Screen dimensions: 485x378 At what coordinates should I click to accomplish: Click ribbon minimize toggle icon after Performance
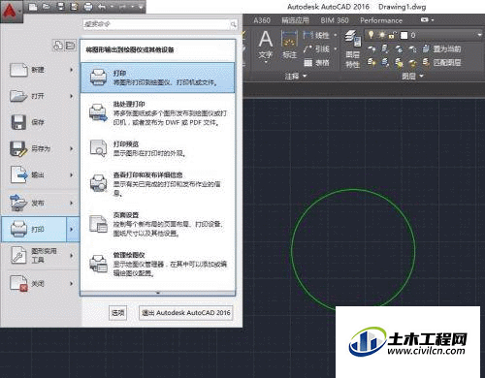pyautogui.click(x=425, y=20)
